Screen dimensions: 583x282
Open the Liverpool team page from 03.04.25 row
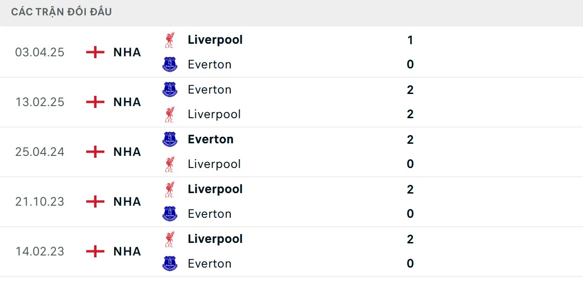(x=215, y=40)
